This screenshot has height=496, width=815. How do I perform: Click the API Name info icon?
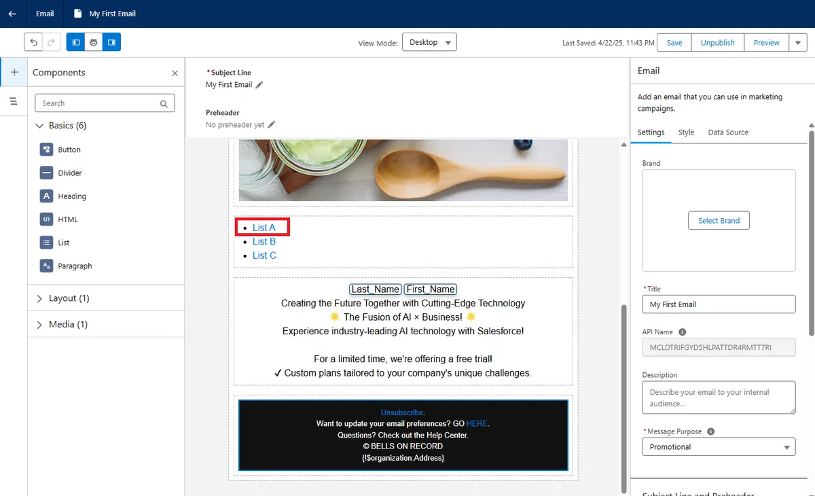pyautogui.click(x=683, y=332)
